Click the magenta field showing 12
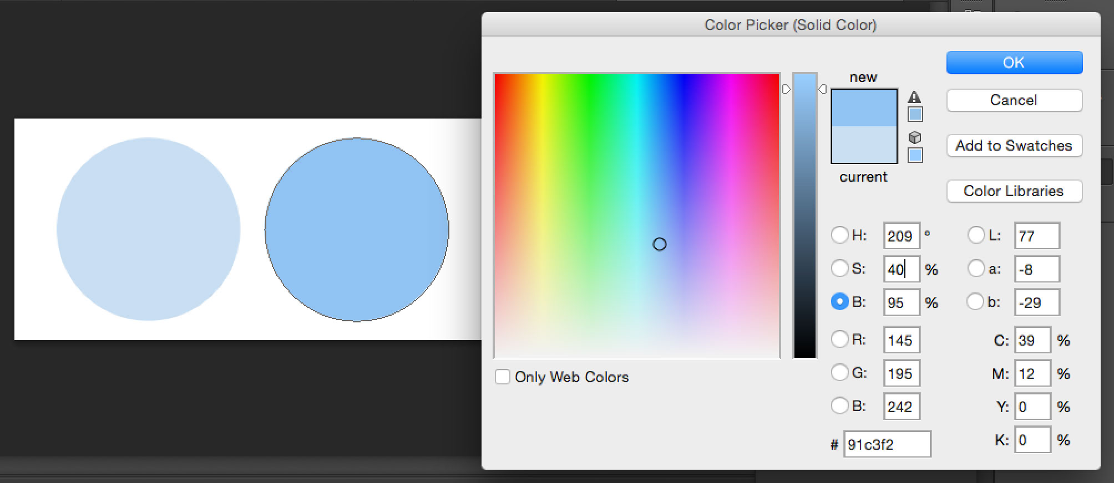The height and width of the screenshot is (483, 1114). point(1032,373)
